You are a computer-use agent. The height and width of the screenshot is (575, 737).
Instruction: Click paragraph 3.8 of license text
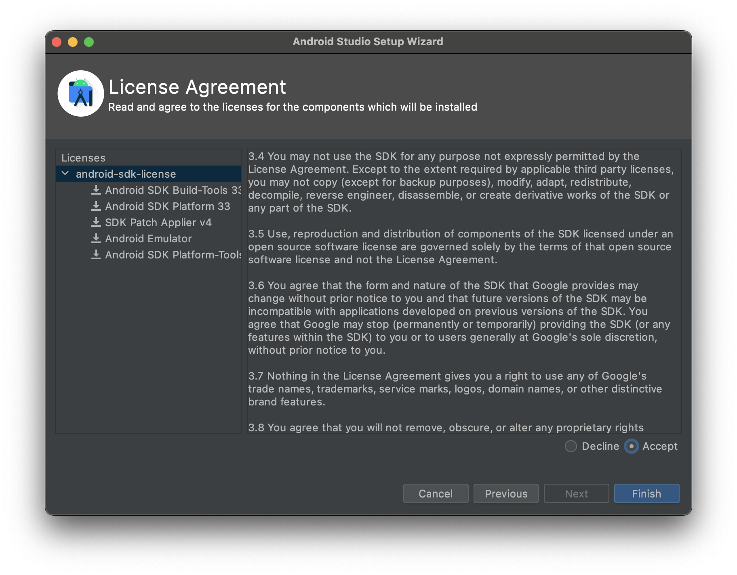pos(446,427)
